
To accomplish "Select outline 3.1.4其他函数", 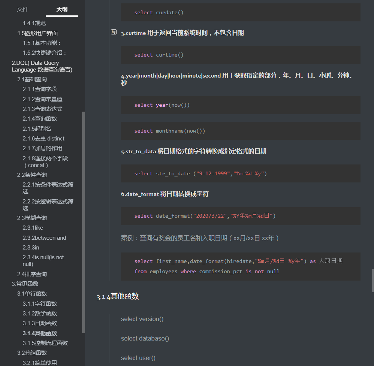I will click(40, 333).
